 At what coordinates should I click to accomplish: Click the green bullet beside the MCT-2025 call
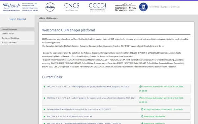44,87
